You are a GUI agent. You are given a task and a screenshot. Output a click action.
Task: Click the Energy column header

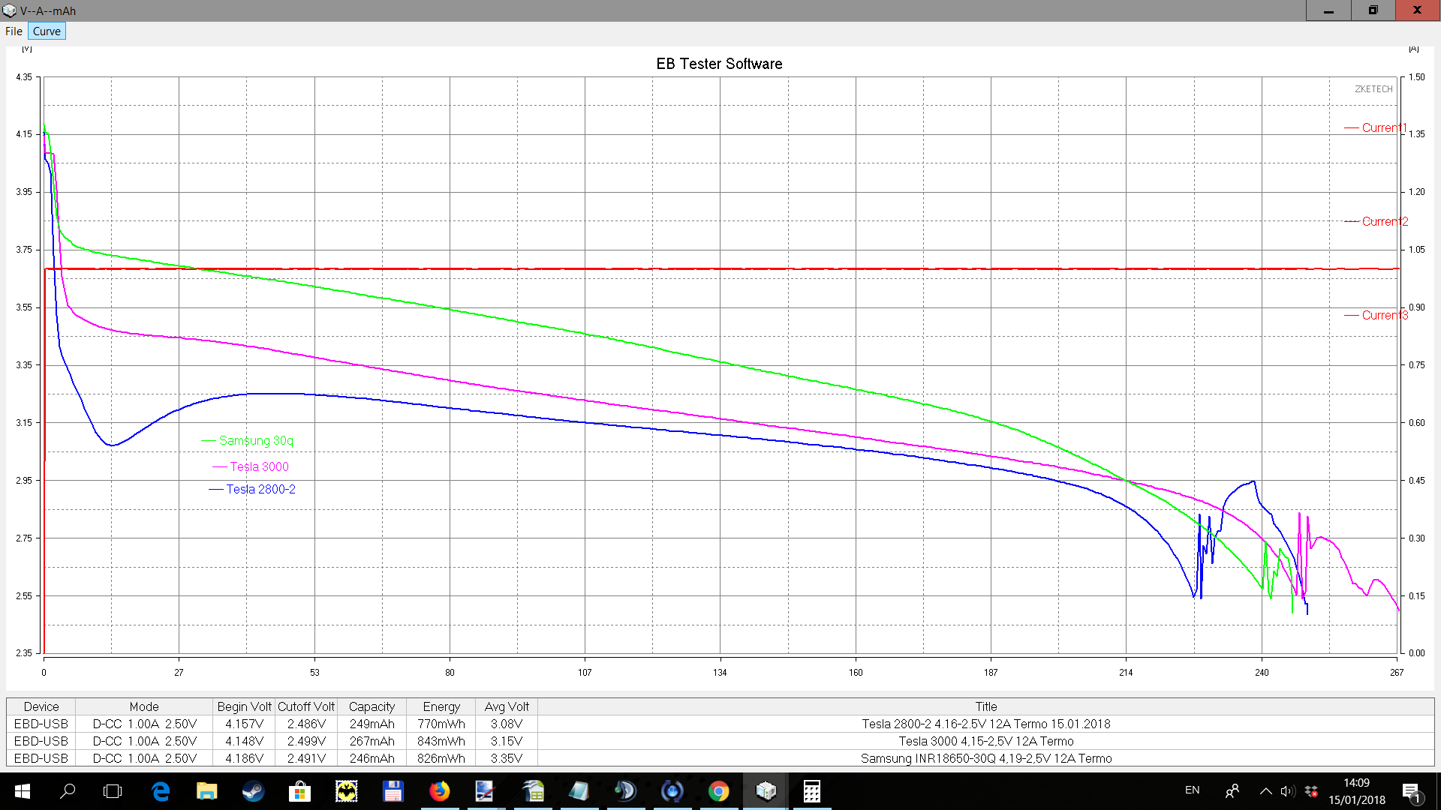click(x=441, y=706)
